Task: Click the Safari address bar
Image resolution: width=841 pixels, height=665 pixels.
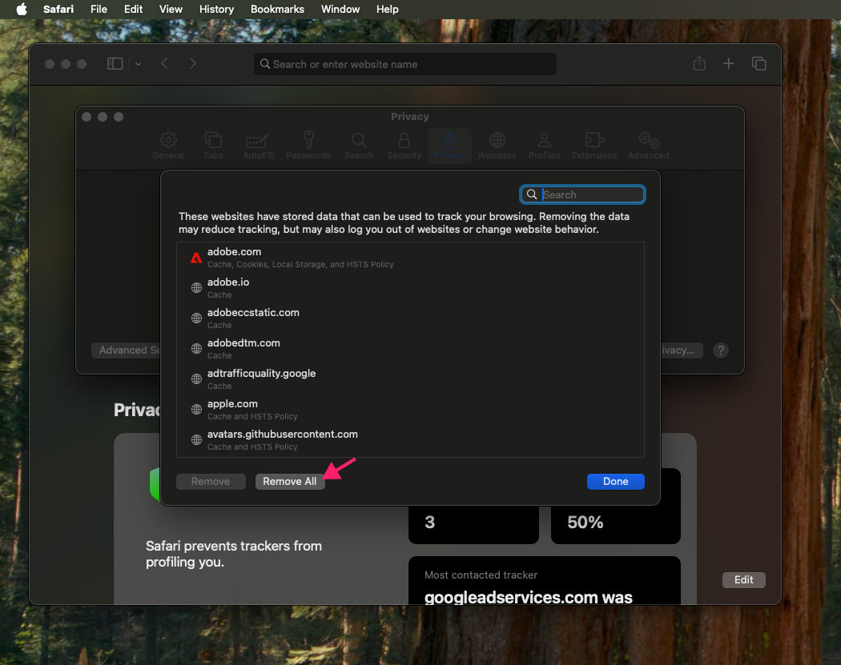Action: [x=405, y=64]
